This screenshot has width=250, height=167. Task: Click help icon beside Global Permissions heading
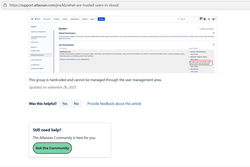[214, 33]
